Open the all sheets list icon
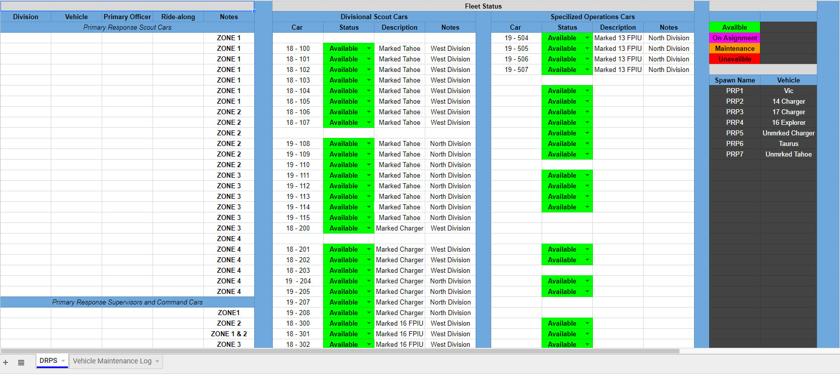Image resolution: width=840 pixels, height=377 pixels. (x=21, y=362)
